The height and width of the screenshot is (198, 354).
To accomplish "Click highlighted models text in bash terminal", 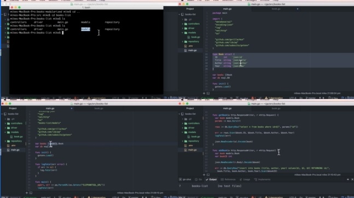I will click(85, 29).
